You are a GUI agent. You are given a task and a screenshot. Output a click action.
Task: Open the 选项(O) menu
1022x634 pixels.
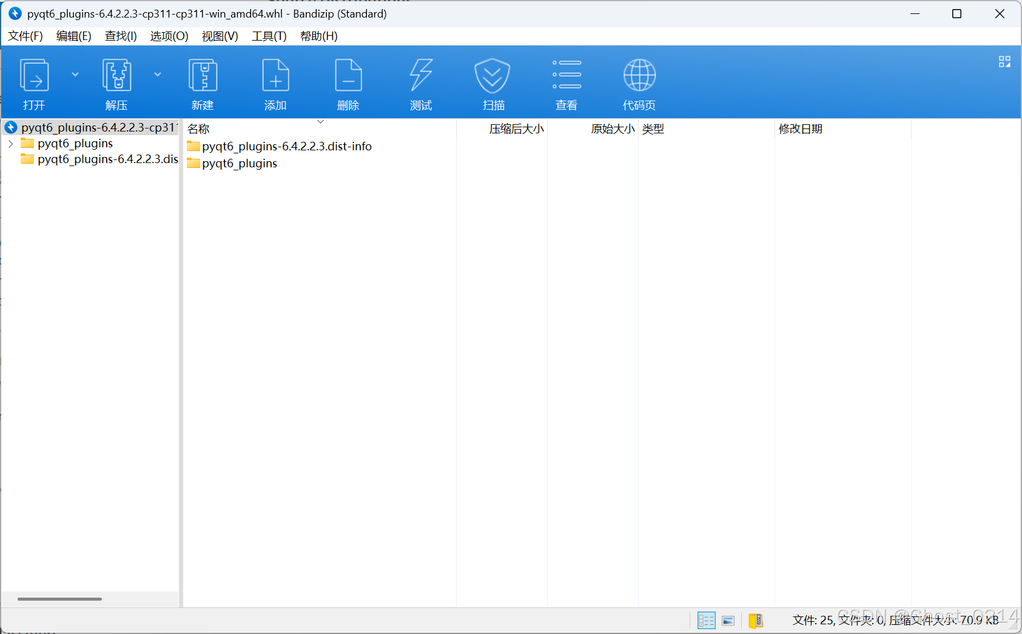pos(169,36)
